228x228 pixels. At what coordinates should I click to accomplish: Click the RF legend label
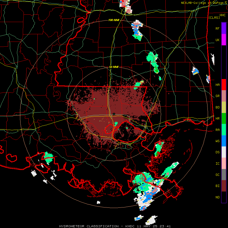(x=217, y=28)
